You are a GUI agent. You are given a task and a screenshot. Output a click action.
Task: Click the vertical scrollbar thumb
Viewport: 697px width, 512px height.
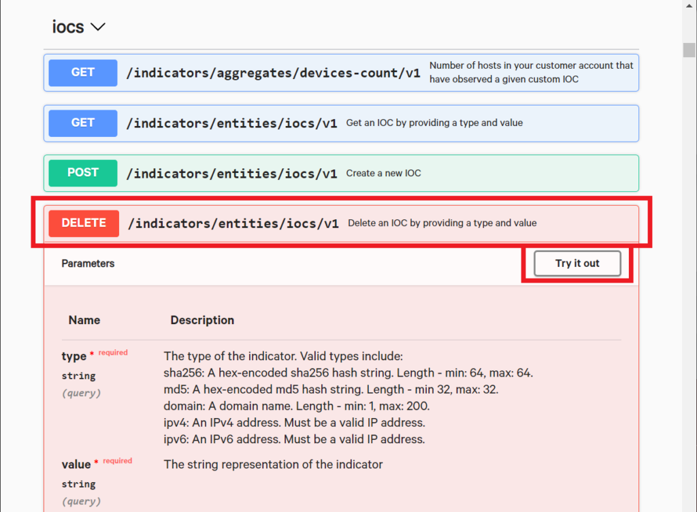pyautogui.click(x=689, y=50)
